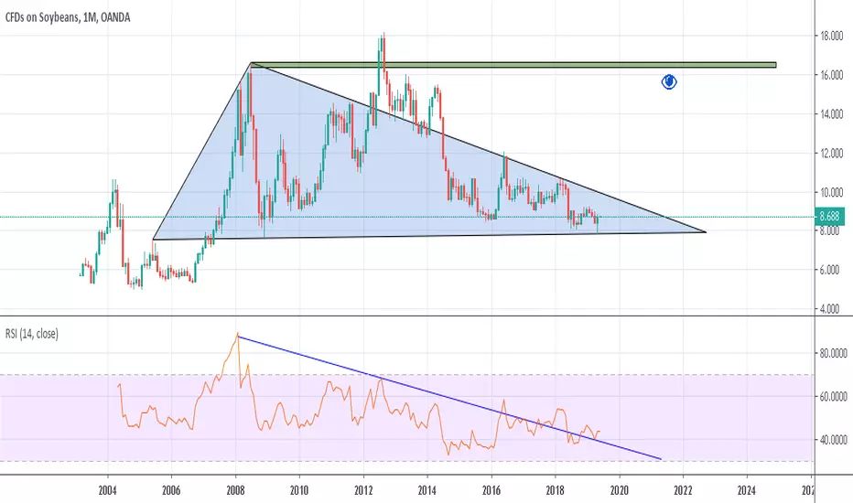Click the 2014 label on time axis
The width and height of the screenshot is (853, 503).
coord(427,490)
